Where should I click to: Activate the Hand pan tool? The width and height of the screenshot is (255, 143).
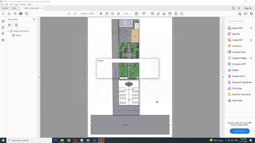[x=107, y=14]
